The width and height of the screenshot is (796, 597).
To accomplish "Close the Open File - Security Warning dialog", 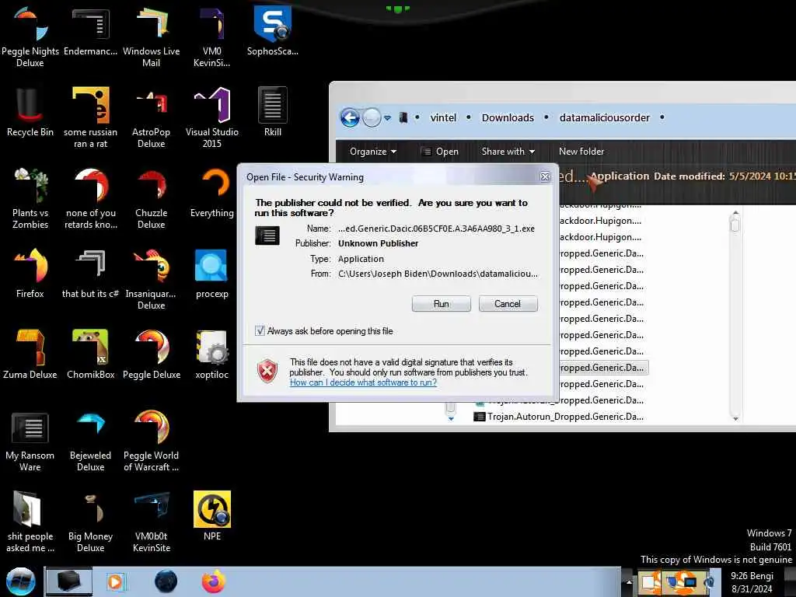I will [545, 176].
